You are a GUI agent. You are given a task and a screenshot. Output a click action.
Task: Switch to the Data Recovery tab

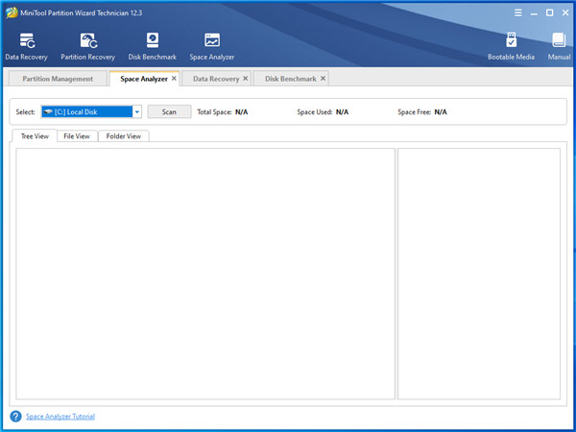[215, 79]
